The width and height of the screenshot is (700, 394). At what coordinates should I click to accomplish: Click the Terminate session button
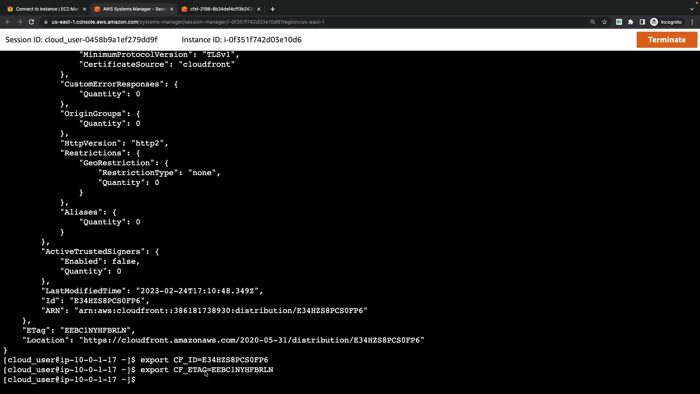click(x=666, y=40)
